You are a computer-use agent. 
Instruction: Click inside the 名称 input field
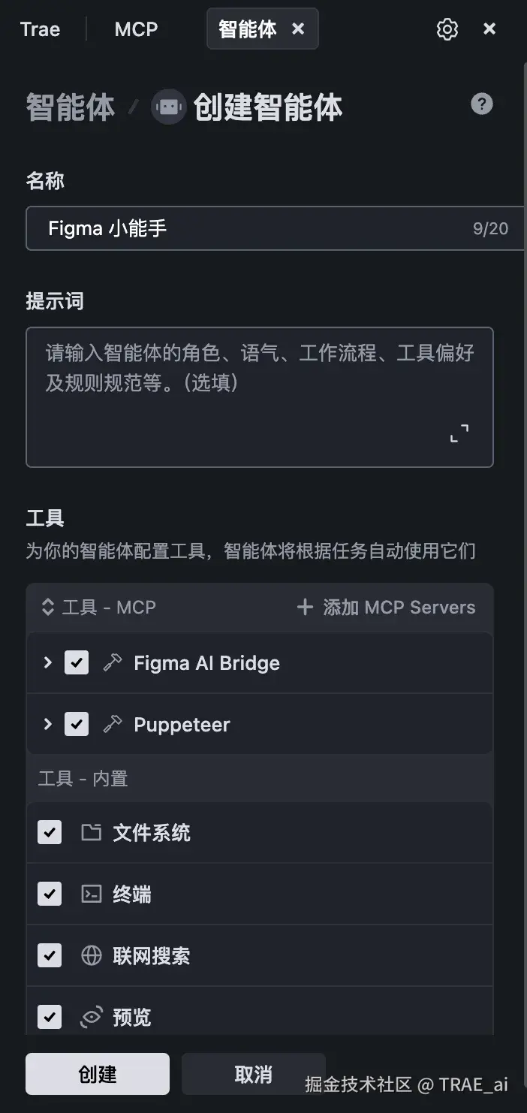225,228
